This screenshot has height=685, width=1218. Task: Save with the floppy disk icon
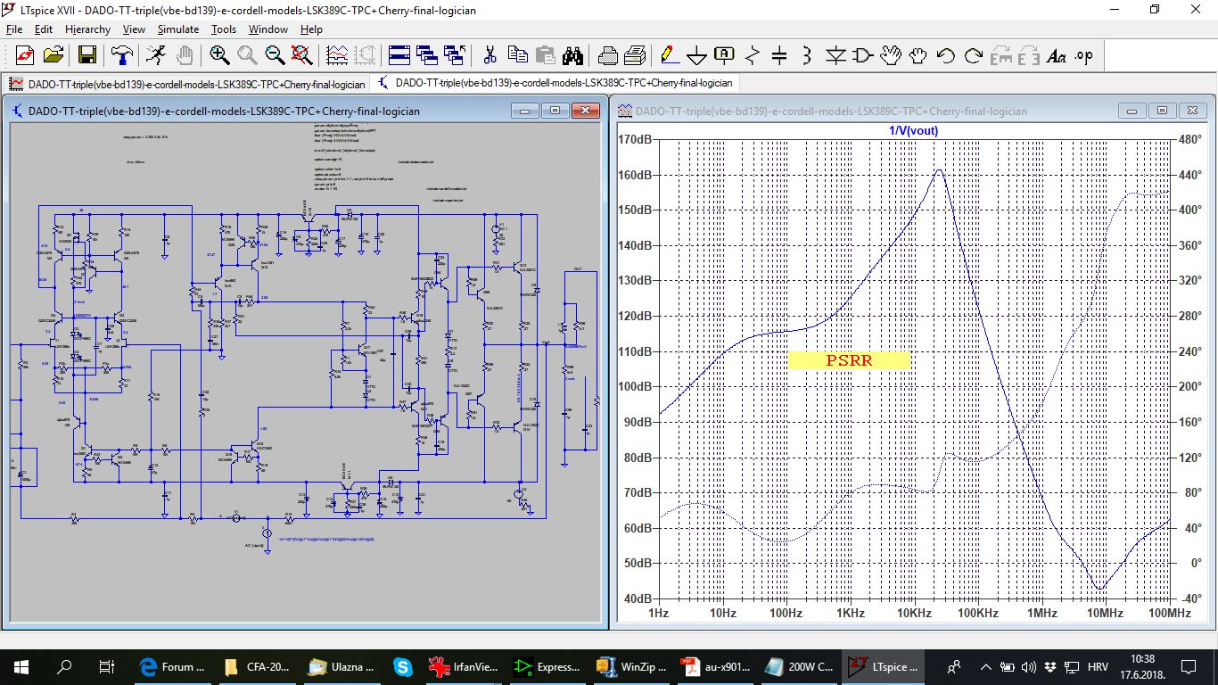click(x=87, y=55)
